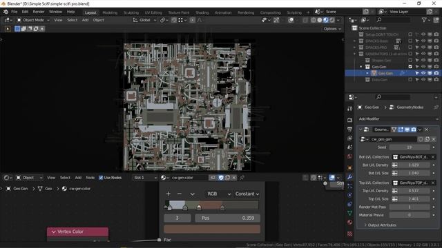Screen dimensions: 442x248
Task: Open the Scene properties tab
Action: (350, 147)
